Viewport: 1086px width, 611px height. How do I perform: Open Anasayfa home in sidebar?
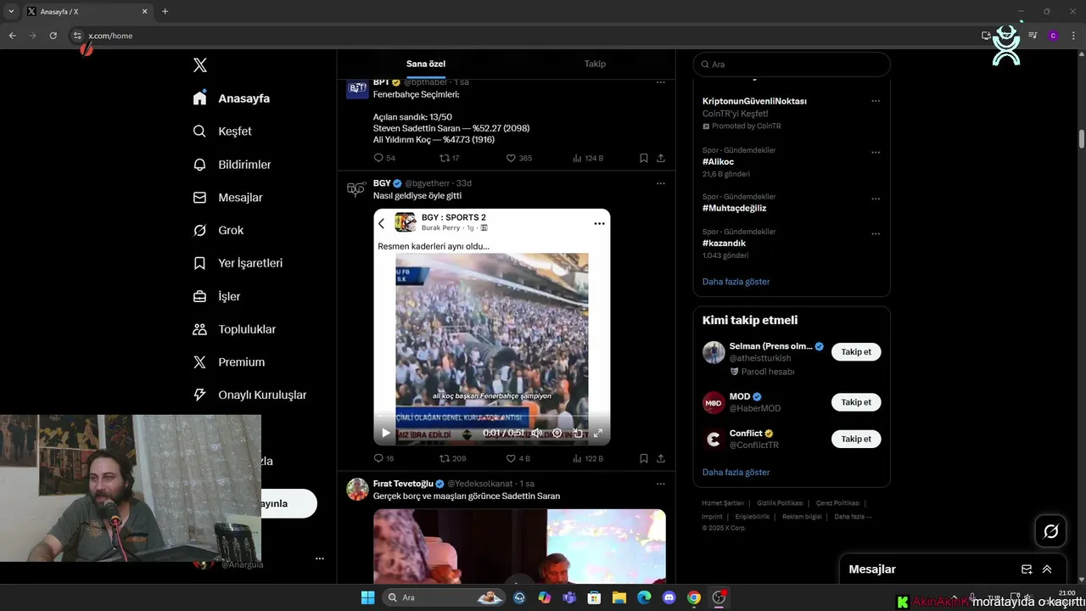click(232, 98)
